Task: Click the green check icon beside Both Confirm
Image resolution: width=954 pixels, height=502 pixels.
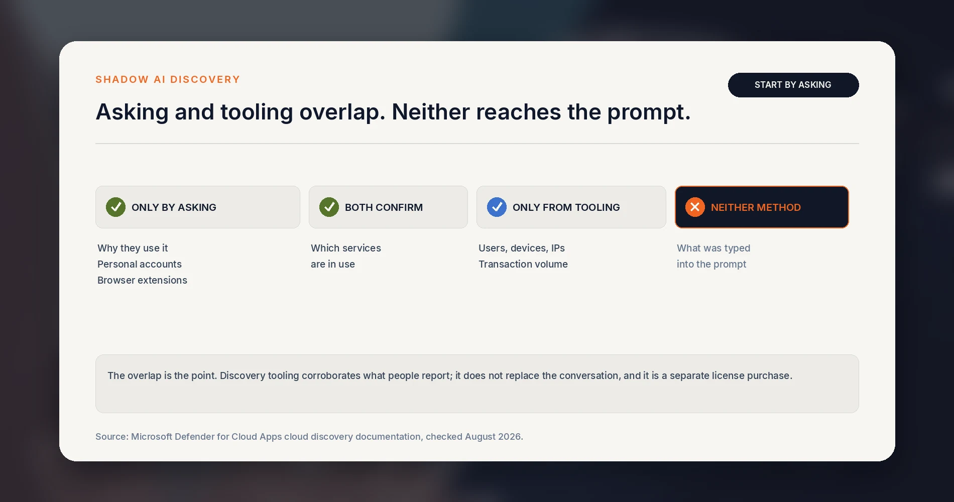Action: click(329, 207)
